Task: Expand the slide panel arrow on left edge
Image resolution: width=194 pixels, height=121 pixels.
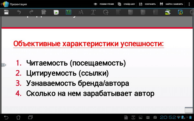Action: (4, 65)
